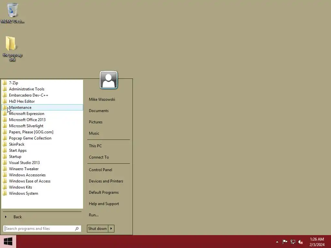331x248 pixels.
Task: Open 'the popcap shit' desktop folder
Action: click(13, 49)
